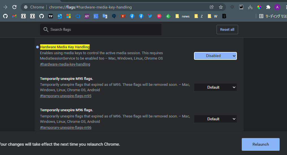
Task: Open the gray globe extension icon
Action: pyautogui.click(x=232, y=7)
